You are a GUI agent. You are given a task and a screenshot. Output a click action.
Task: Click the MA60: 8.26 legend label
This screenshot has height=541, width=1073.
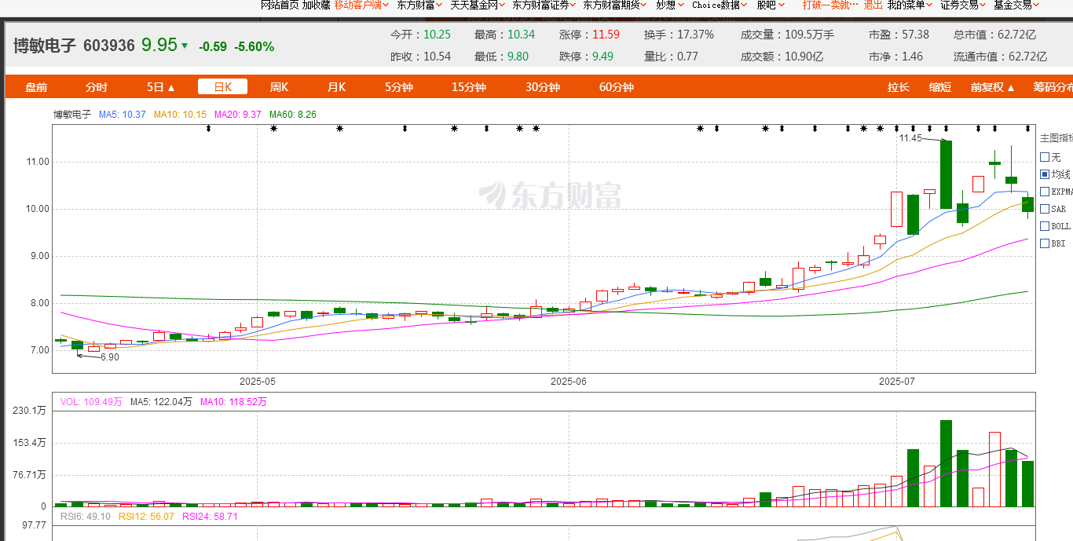click(292, 115)
